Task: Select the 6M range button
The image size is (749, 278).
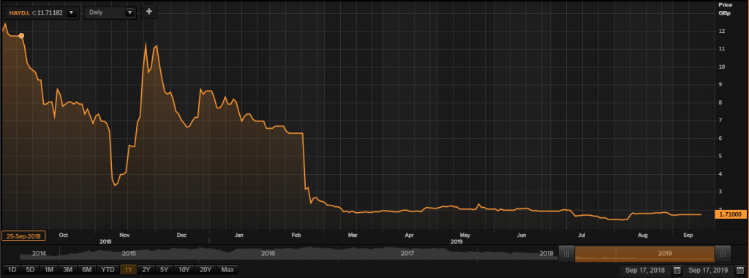Action: pyautogui.click(x=87, y=270)
